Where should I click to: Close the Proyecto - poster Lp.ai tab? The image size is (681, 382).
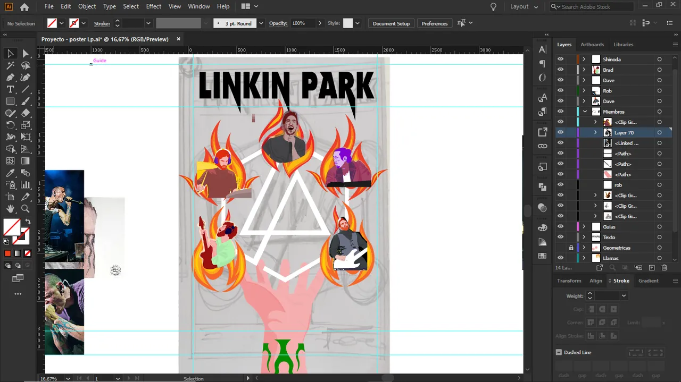click(178, 39)
